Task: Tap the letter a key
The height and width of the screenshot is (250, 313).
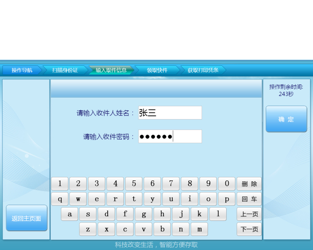Action: pos(69,214)
